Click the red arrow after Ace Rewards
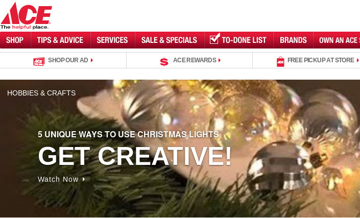 click(x=220, y=60)
